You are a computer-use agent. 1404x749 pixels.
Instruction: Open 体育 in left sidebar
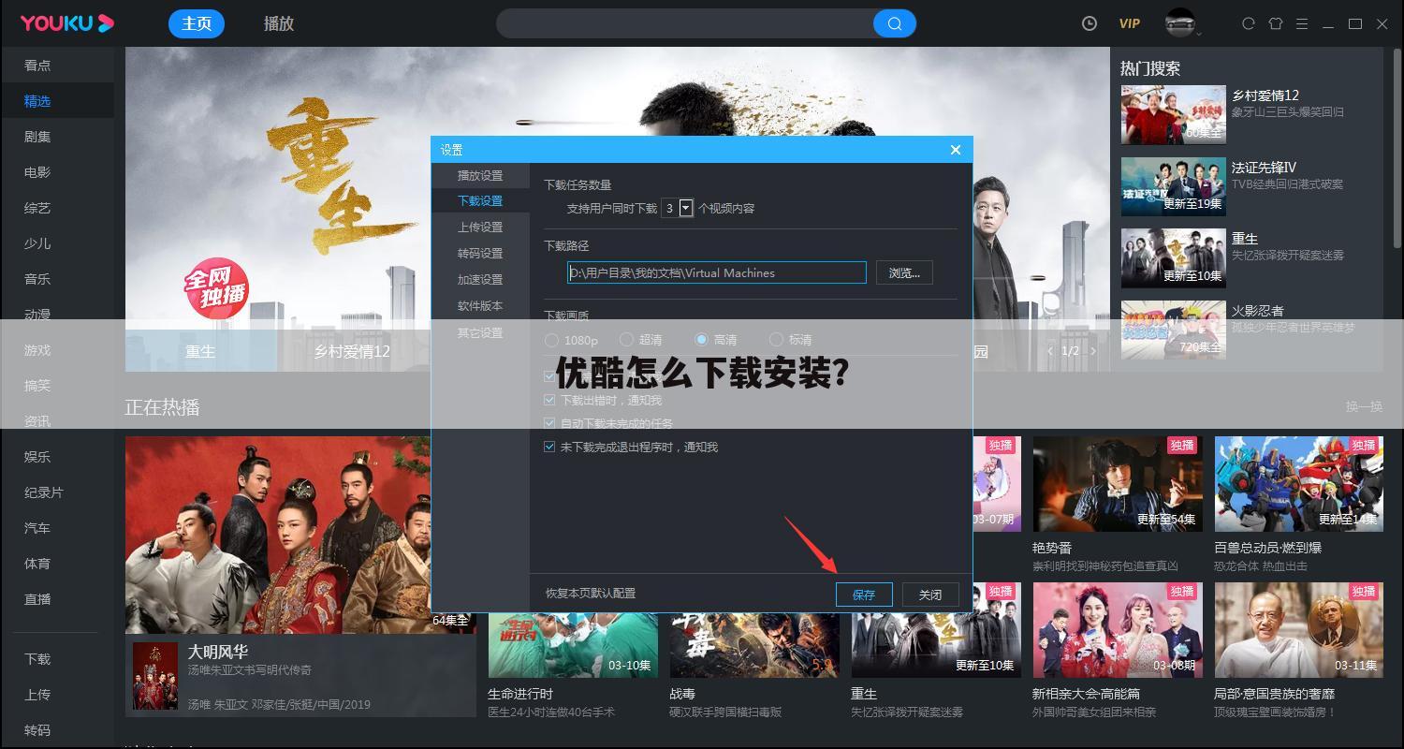click(37, 563)
